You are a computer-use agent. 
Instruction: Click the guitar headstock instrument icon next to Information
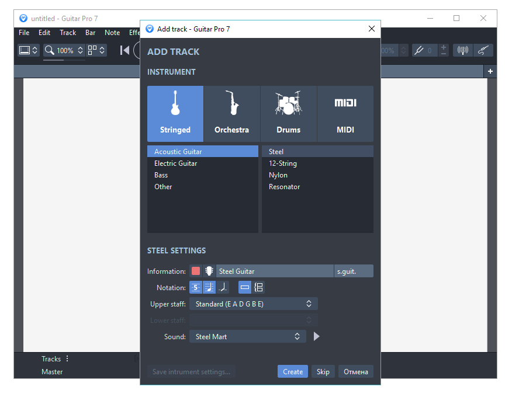click(209, 271)
